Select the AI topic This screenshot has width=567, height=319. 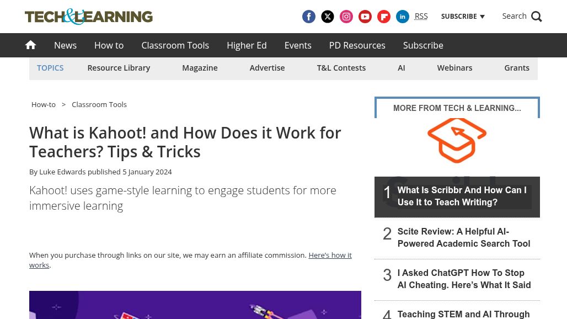pyautogui.click(x=402, y=68)
